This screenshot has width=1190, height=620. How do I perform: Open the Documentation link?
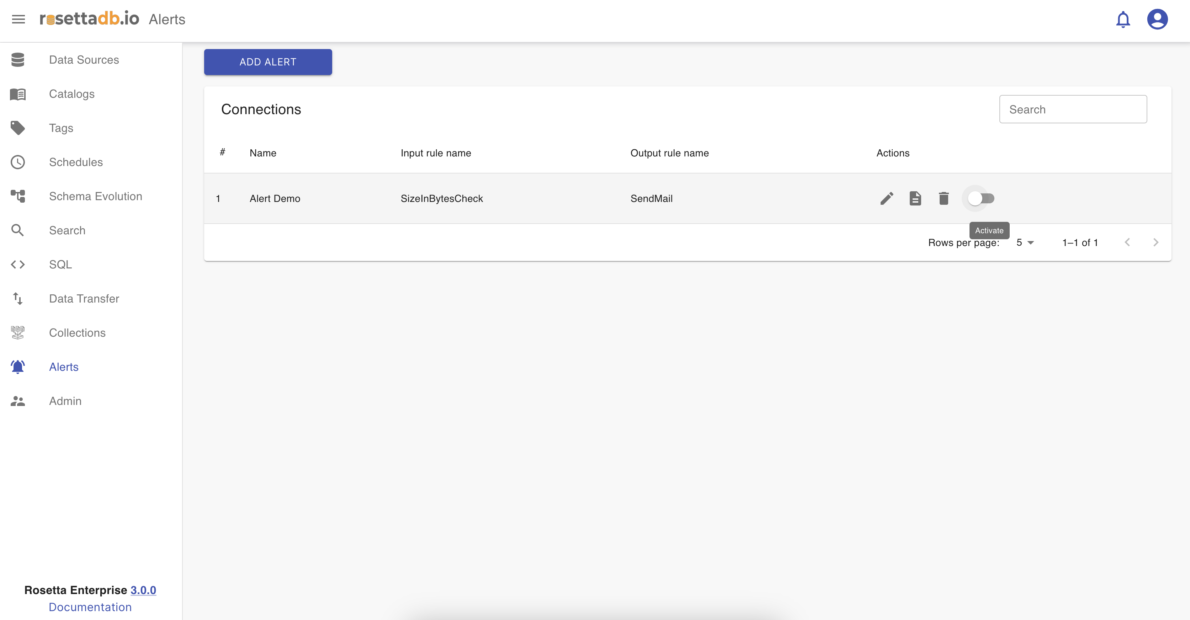[90, 607]
